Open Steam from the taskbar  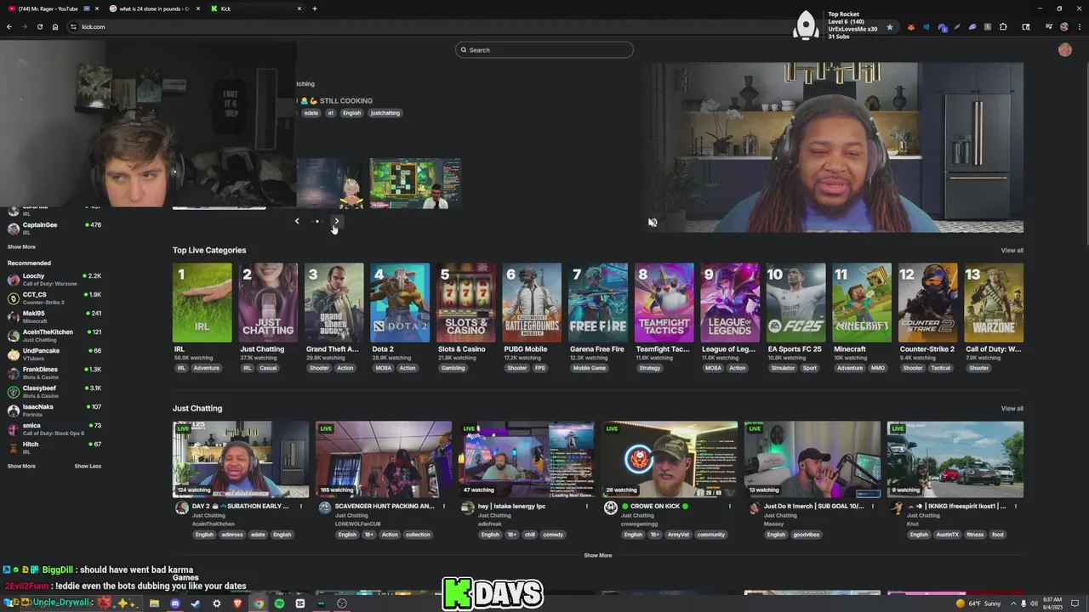(x=196, y=603)
